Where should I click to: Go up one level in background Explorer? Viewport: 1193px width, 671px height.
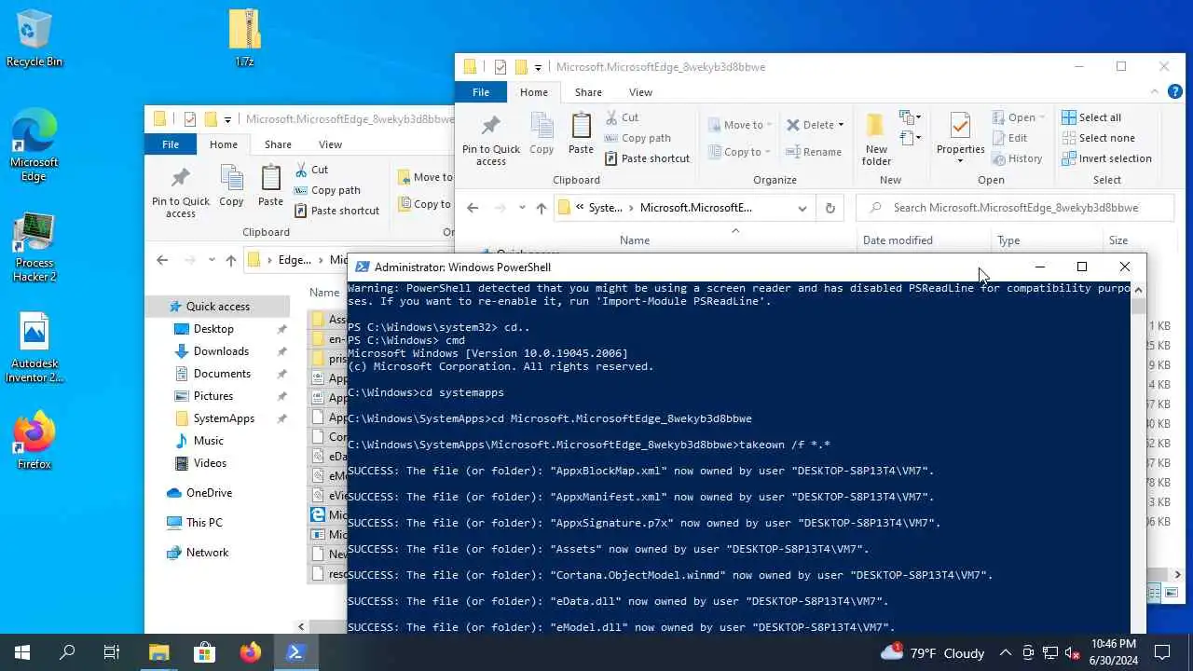[x=231, y=260]
